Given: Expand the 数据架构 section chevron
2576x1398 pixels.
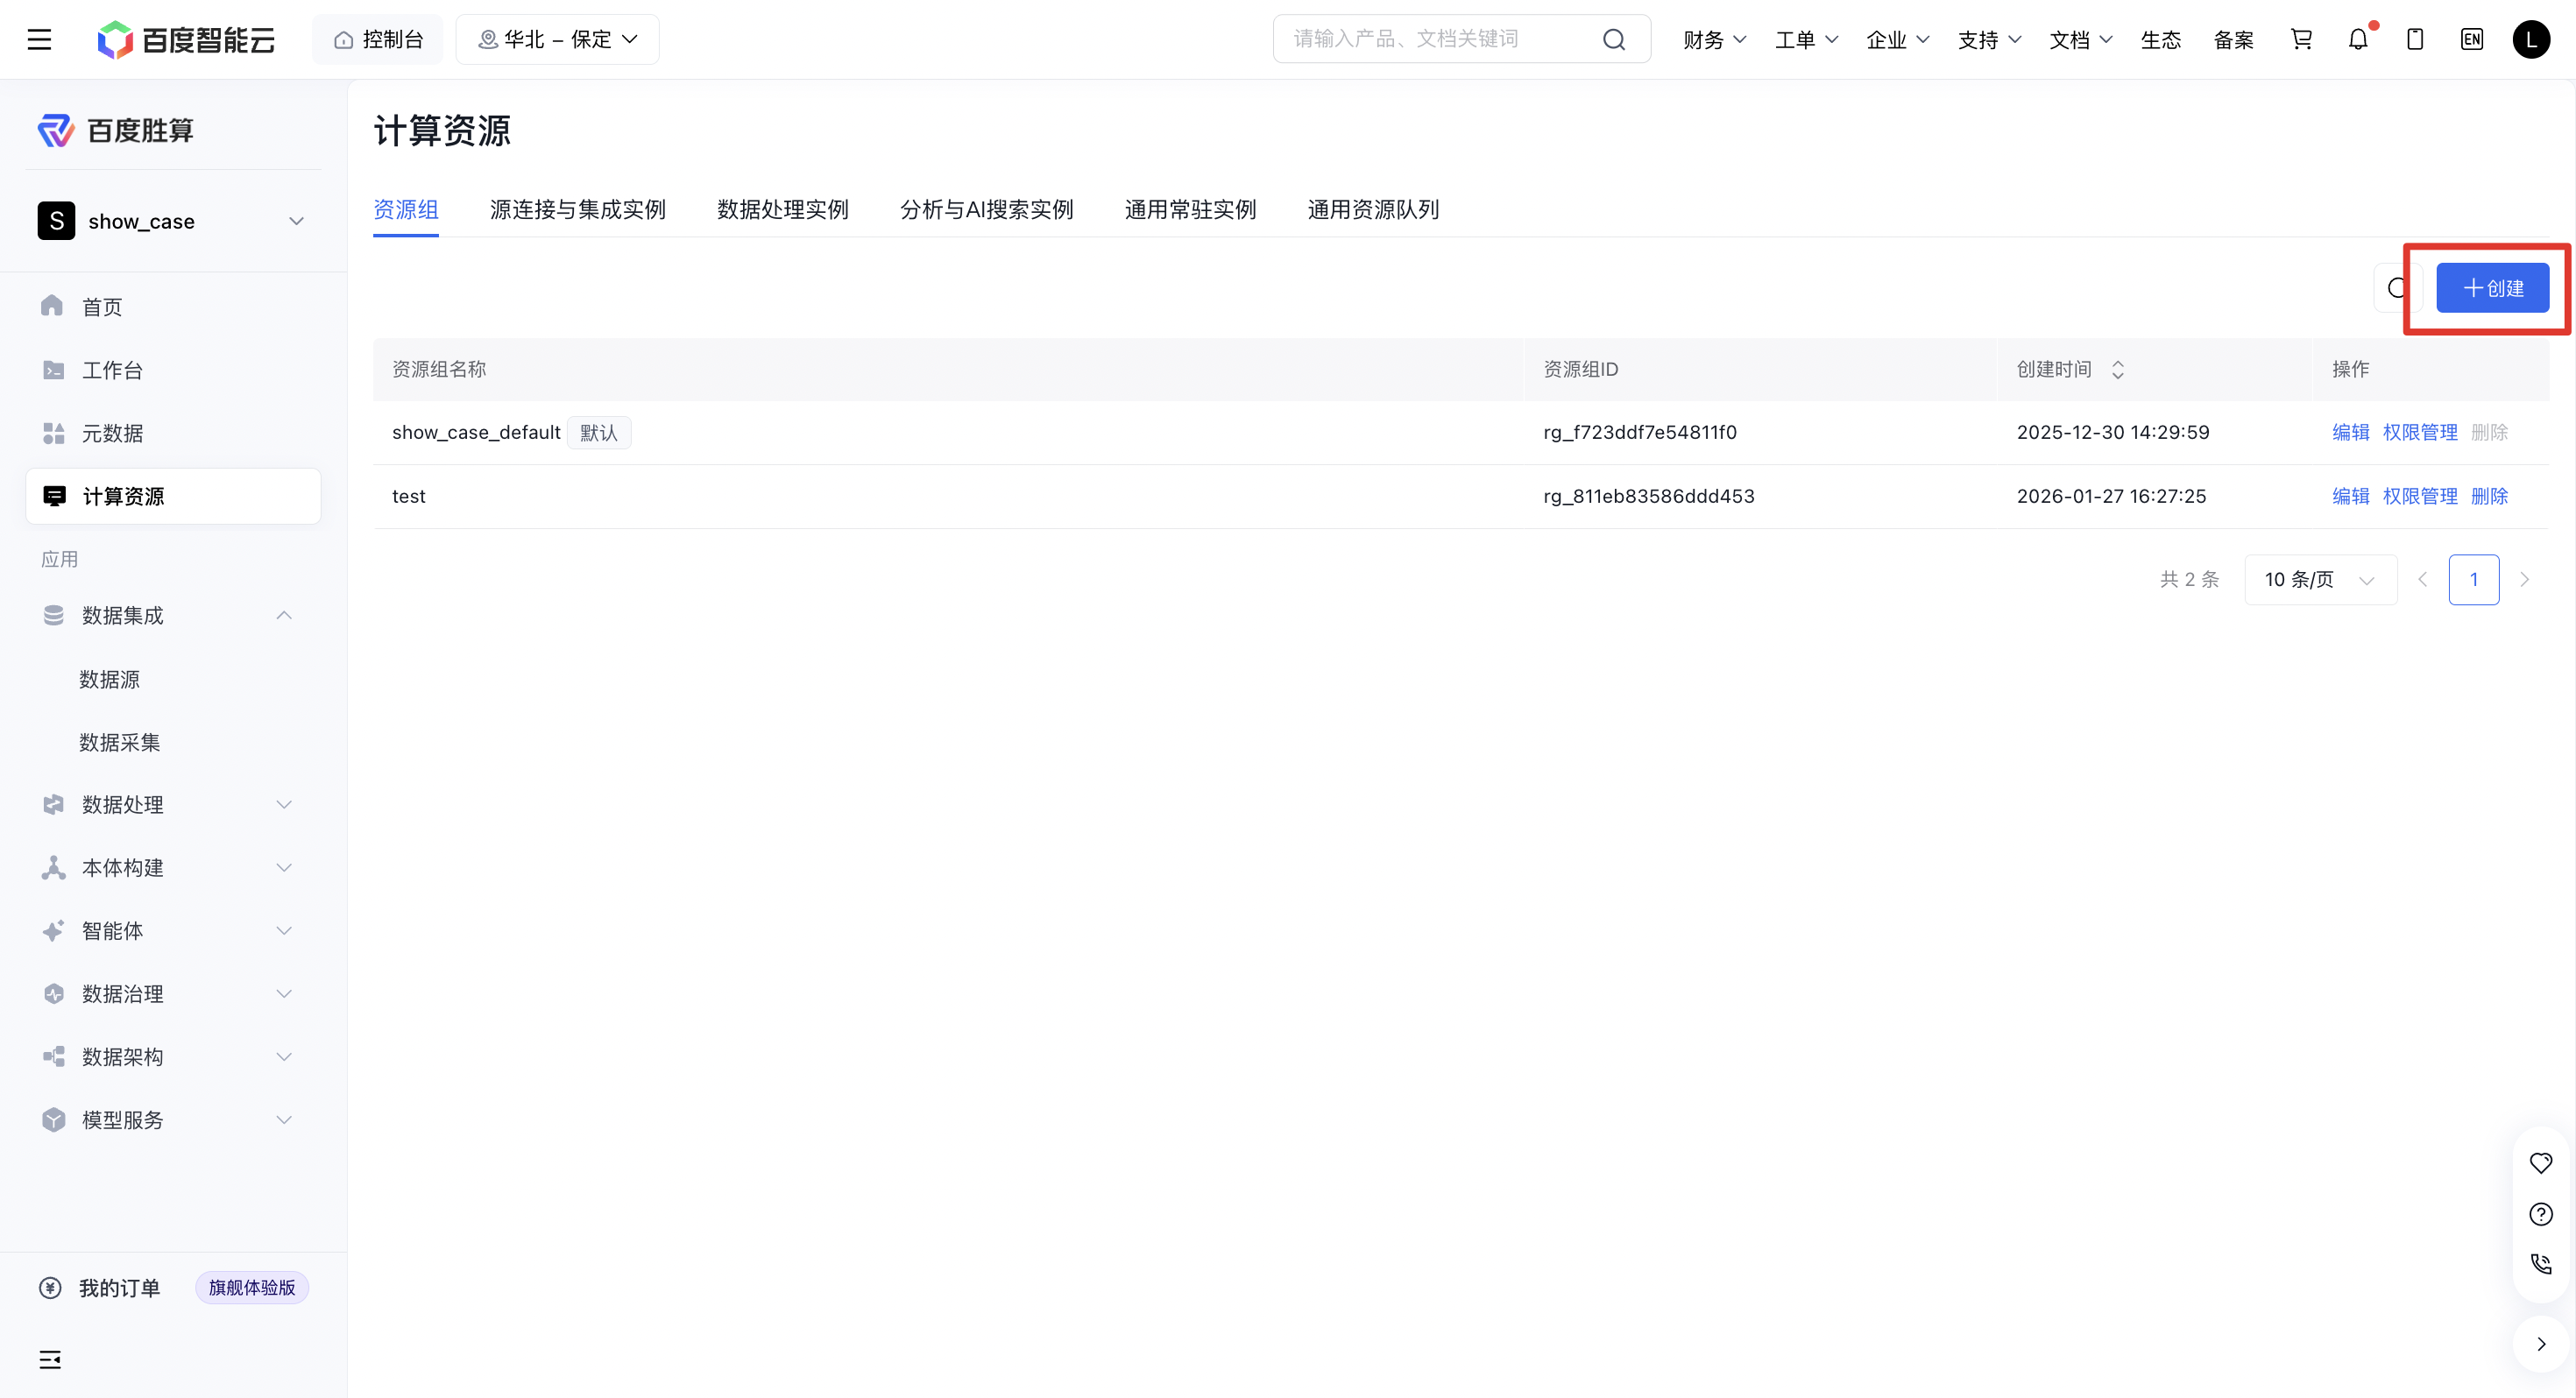Looking at the screenshot, I should 284,1056.
